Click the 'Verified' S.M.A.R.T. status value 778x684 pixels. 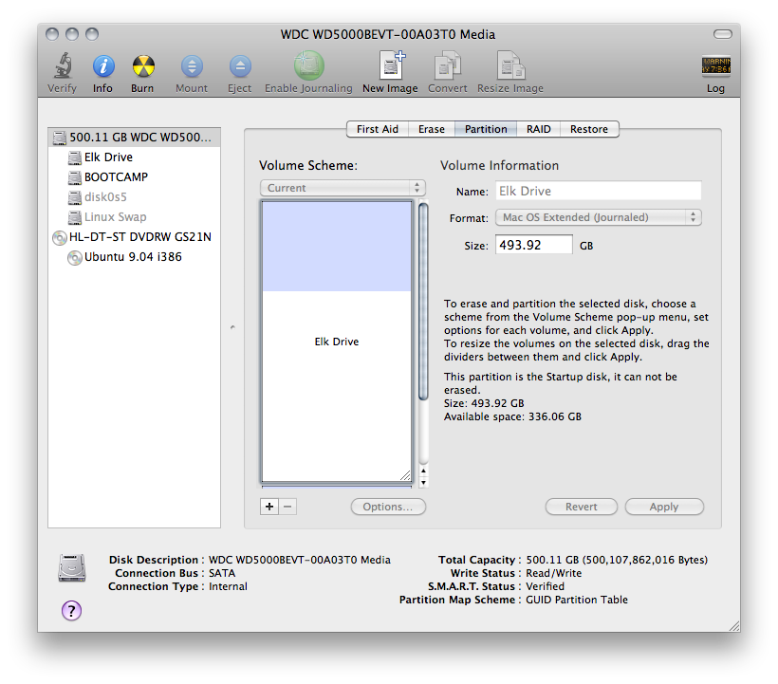point(545,586)
